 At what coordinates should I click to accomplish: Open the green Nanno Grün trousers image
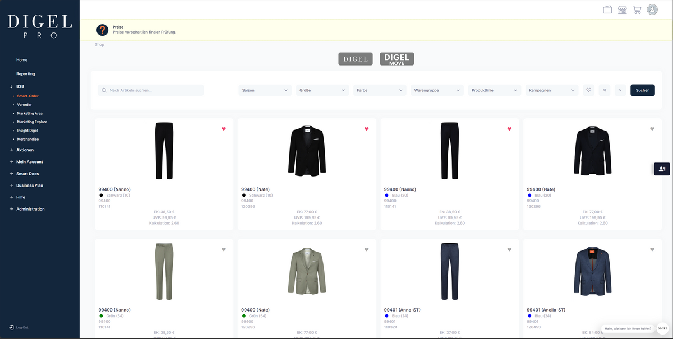164,271
